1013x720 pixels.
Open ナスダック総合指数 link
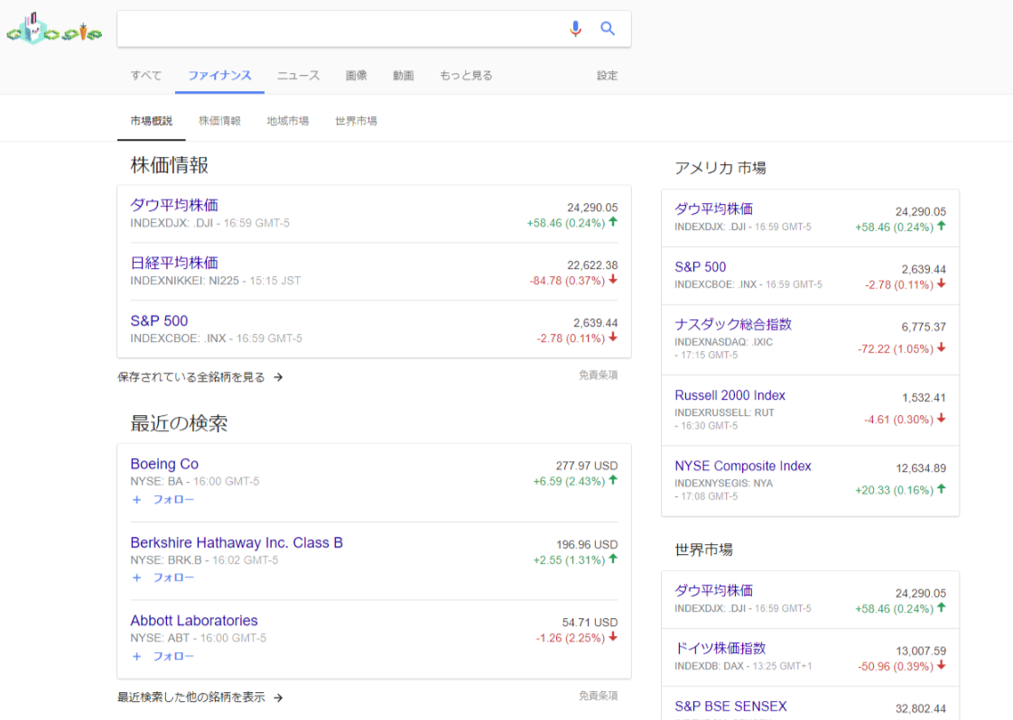pos(733,325)
